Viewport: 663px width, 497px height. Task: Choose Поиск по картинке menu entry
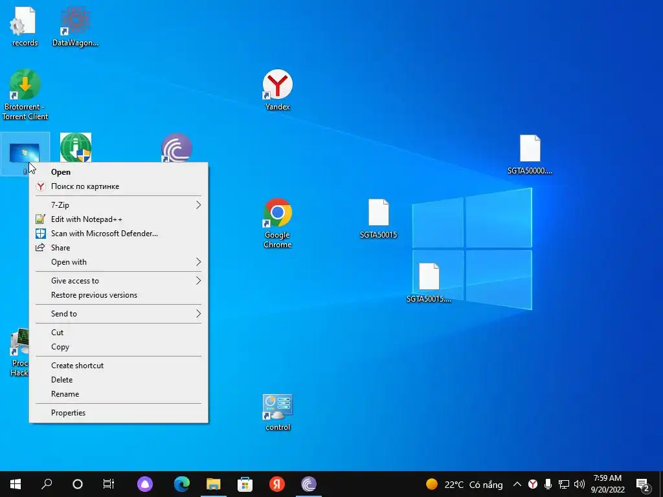point(119,186)
